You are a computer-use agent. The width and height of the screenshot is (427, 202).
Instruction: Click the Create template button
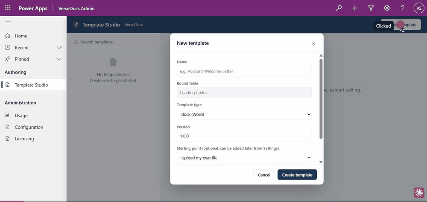point(297,175)
